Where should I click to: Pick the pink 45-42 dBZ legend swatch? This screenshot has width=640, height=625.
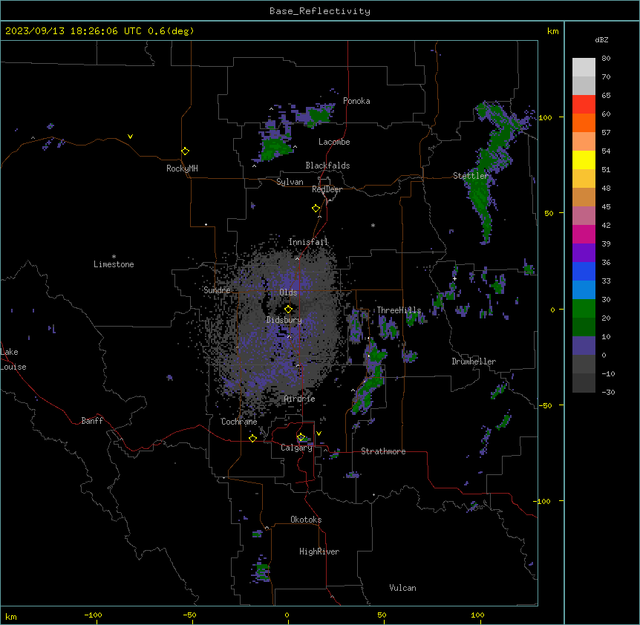[584, 216]
